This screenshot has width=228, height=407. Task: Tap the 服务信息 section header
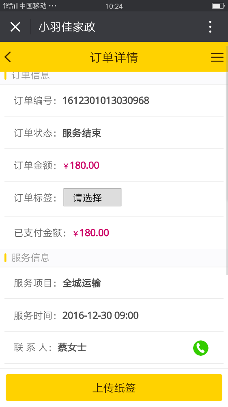pyautogui.click(x=30, y=258)
